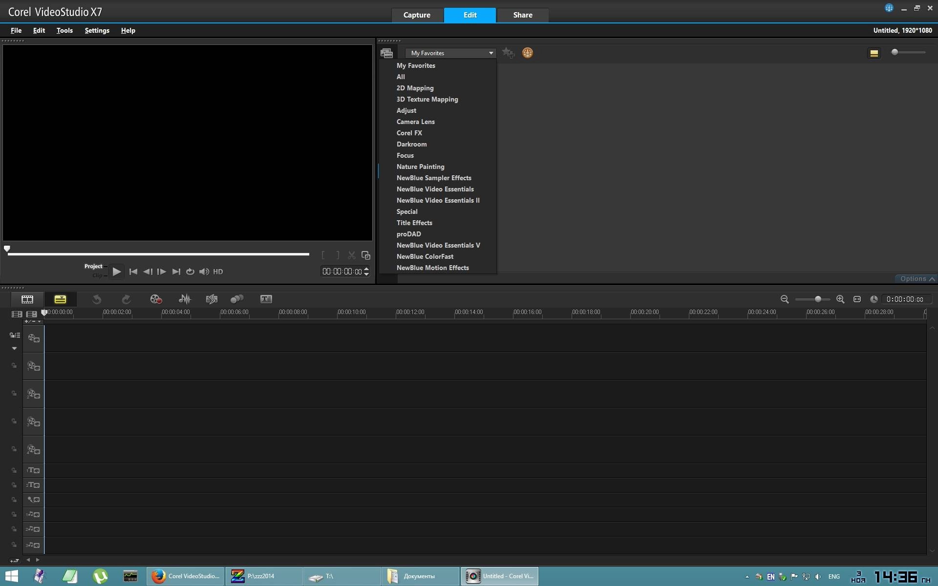Select the Timeline View button
This screenshot has height=586, width=938.
pos(60,299)
